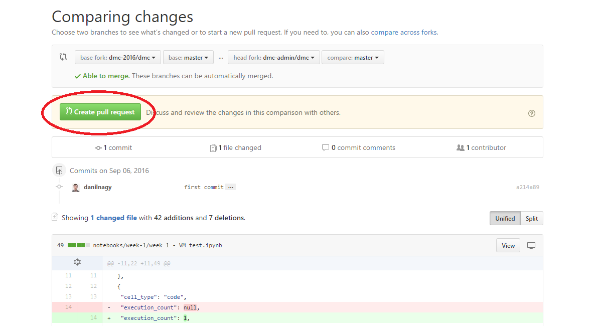597x326 pixels.
Task: Open the compare: master branch dropdown
Action: coord(353,58)
